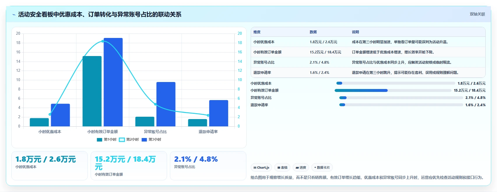Toggle the 第2小时 line series in legend

coord(129,139)
